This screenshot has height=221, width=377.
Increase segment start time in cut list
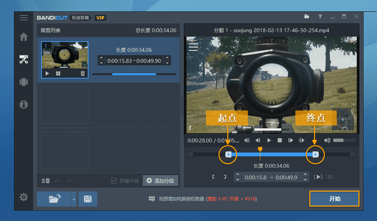[x=101, y=58]
